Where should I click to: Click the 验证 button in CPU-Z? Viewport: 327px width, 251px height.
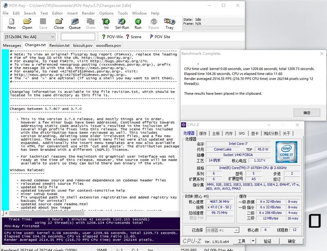tap(268, 241)
